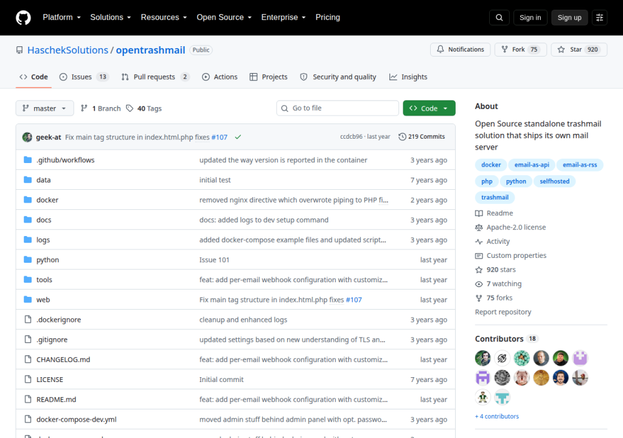Open the Pricing page
The image size is (623, 438).
[x=328, y=18]
